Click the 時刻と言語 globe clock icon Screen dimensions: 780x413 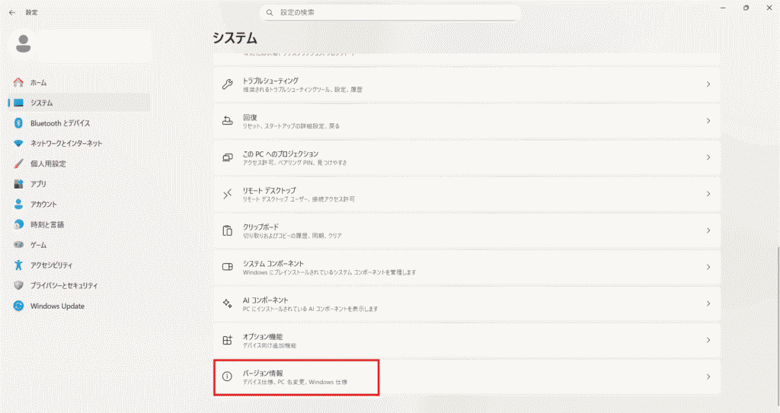pos(18,224)
